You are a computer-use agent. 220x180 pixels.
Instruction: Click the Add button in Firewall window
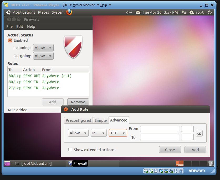click(53, 102)
